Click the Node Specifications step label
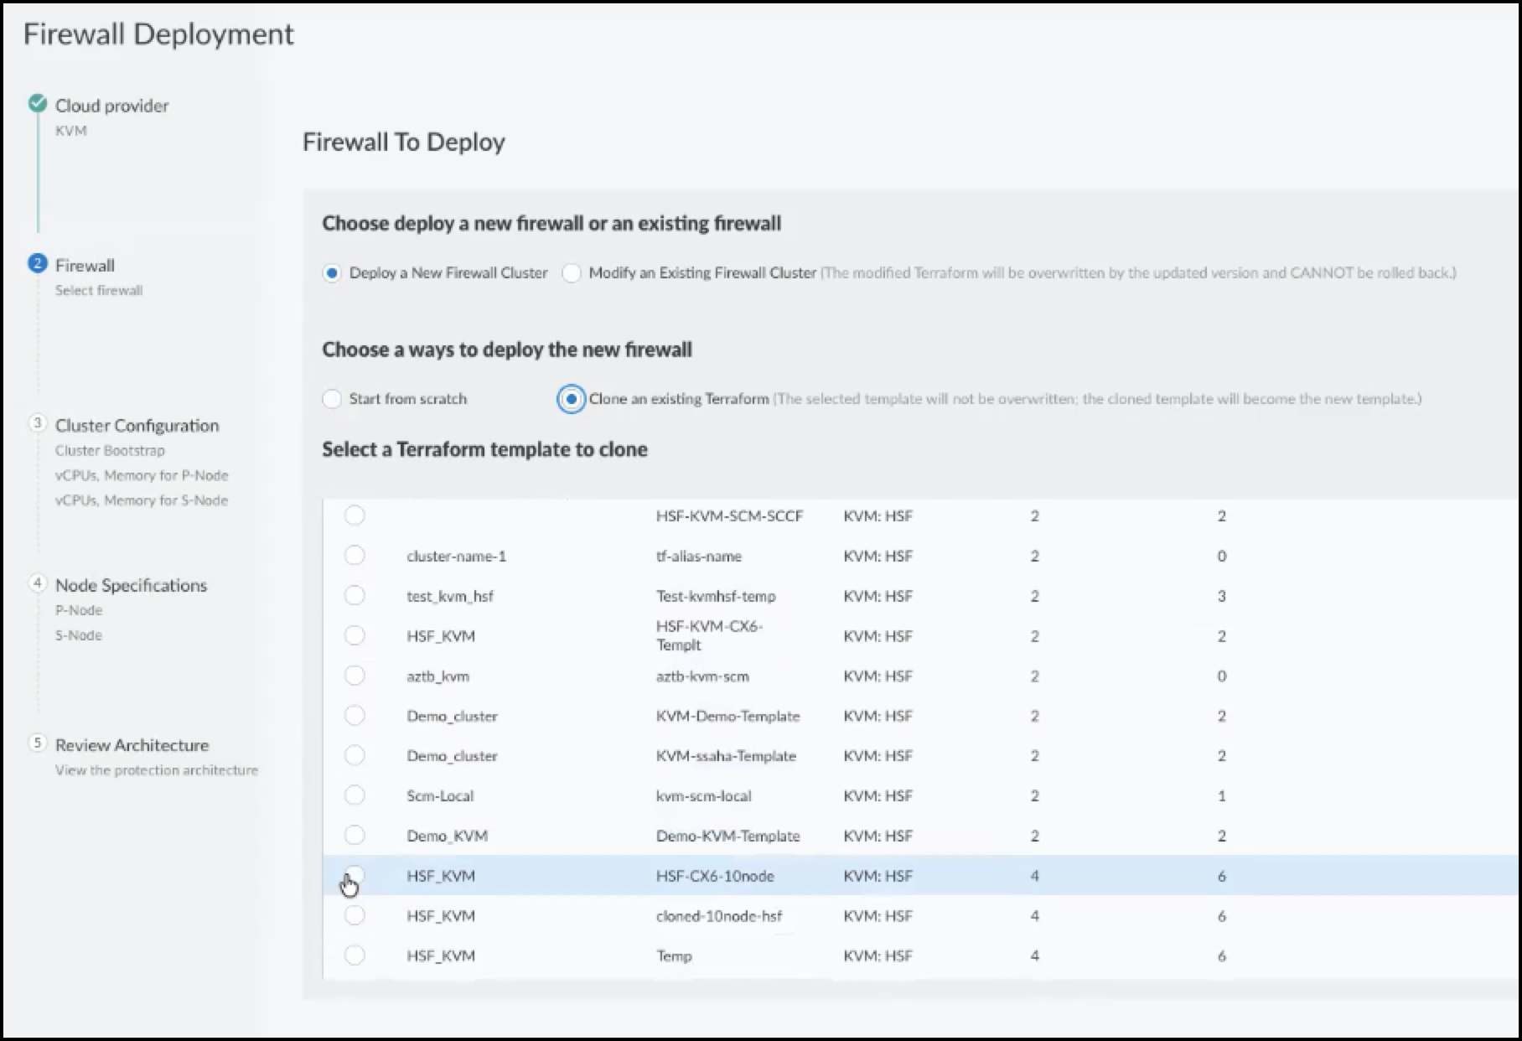Screen dimensions: 1522x1041 (x=131, y=585)
